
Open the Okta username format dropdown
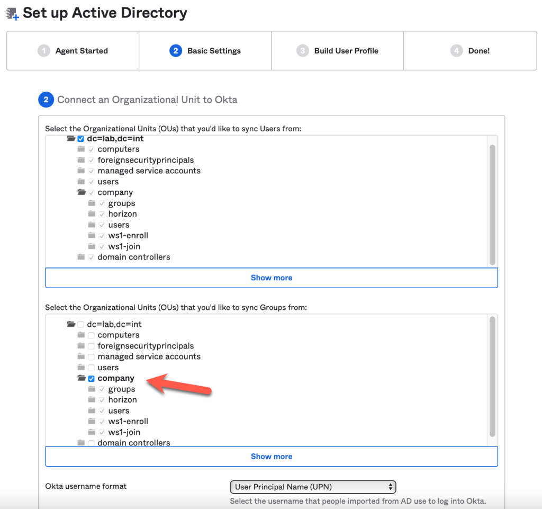[313, 487]
